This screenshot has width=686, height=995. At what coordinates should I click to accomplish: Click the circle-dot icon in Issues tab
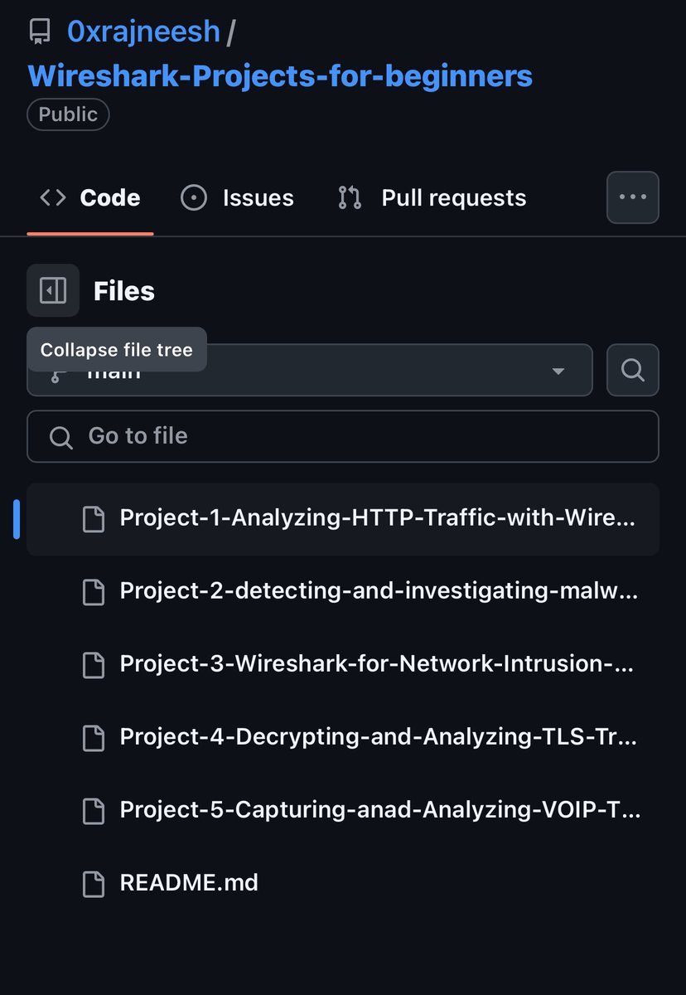coord(194,198)
